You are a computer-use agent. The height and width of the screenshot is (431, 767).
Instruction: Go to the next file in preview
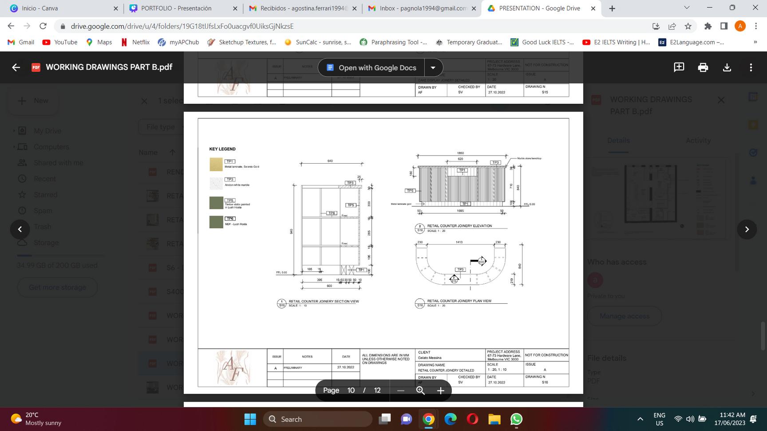[x=747, y=229]
